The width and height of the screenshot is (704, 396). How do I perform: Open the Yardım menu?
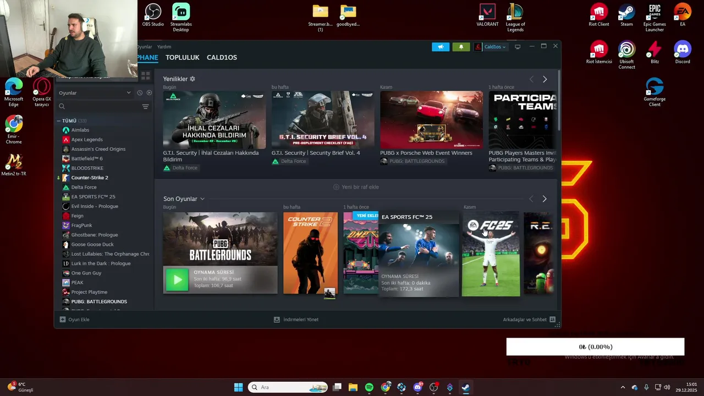164,47
